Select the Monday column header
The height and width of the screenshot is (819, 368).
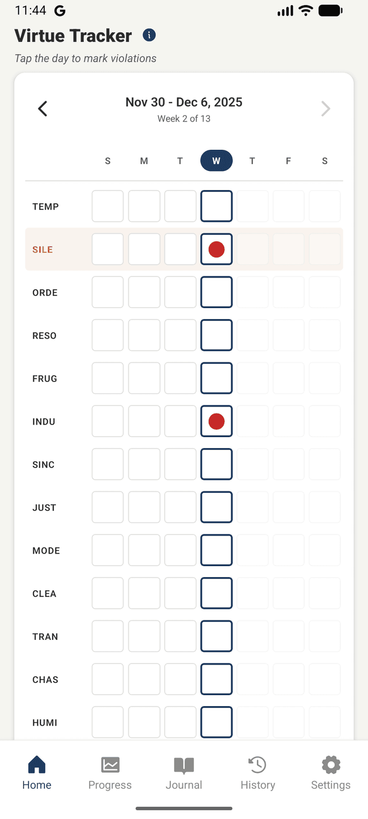pos(144,161)
